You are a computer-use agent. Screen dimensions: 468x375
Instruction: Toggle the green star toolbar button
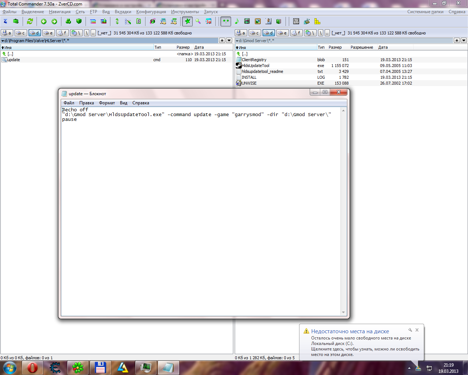coord(188,21)
